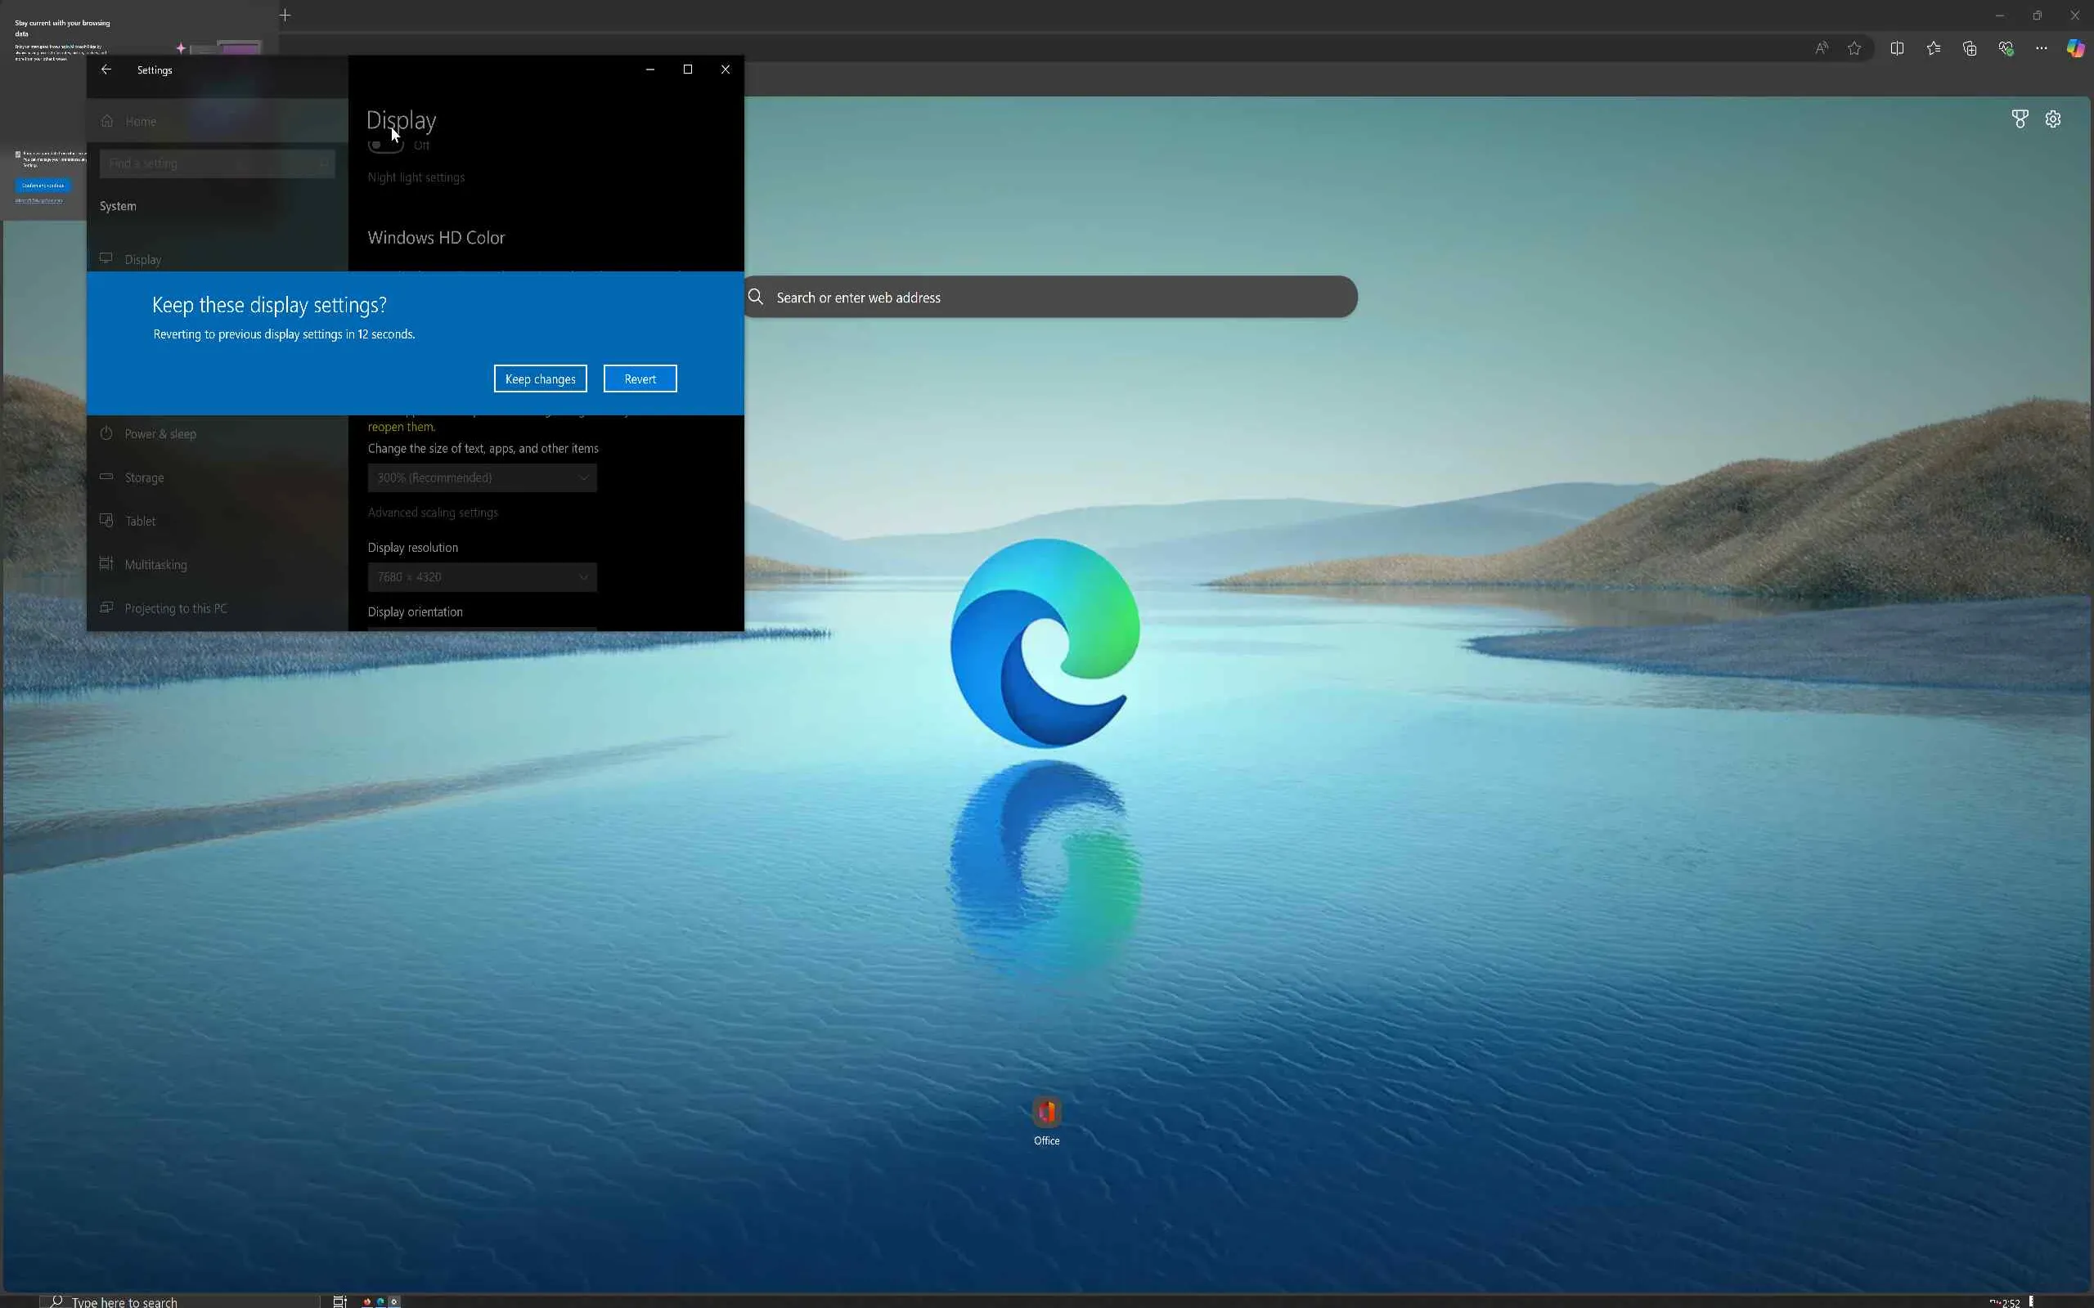Expand the scale percentage dropdown
The image size is (2094, 1308).
point(482,477)
